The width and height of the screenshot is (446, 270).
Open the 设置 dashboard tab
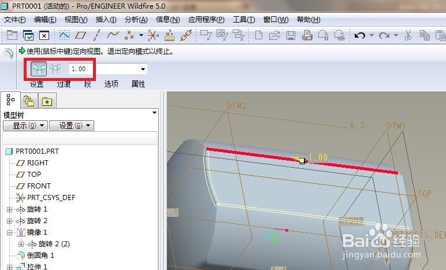(x=37, y=84)
